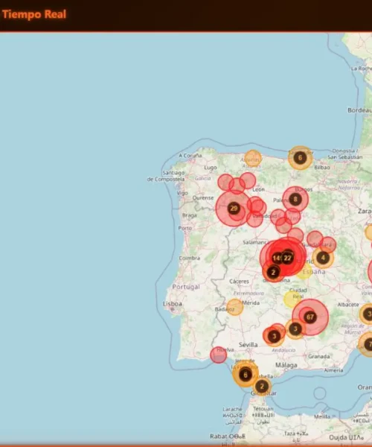
Task: Click the Vigo city label
Action: [182, 193]
